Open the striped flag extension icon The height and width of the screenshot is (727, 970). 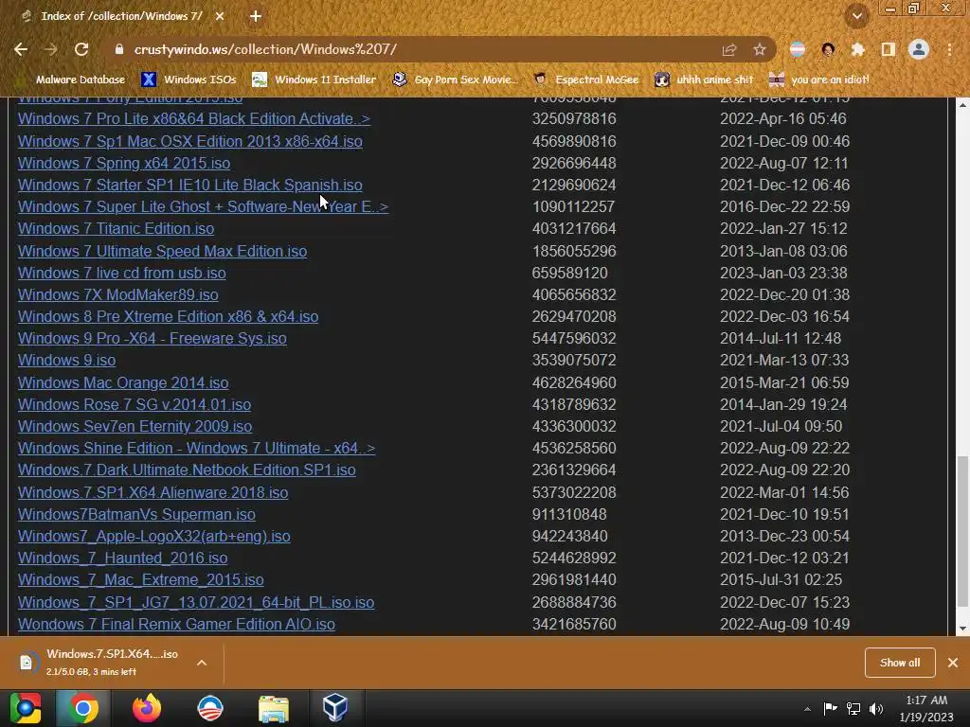pos(798,49)
